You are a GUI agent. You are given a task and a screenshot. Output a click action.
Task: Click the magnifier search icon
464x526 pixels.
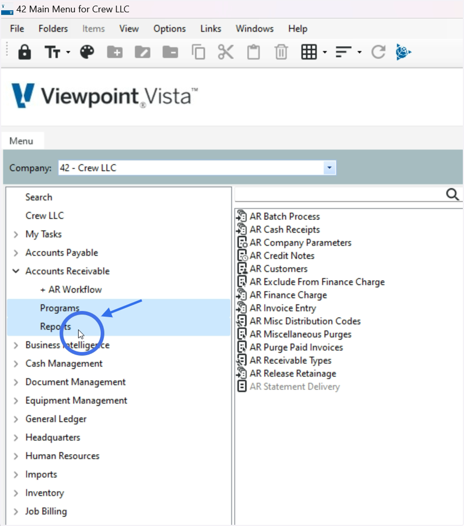(452, 194)
